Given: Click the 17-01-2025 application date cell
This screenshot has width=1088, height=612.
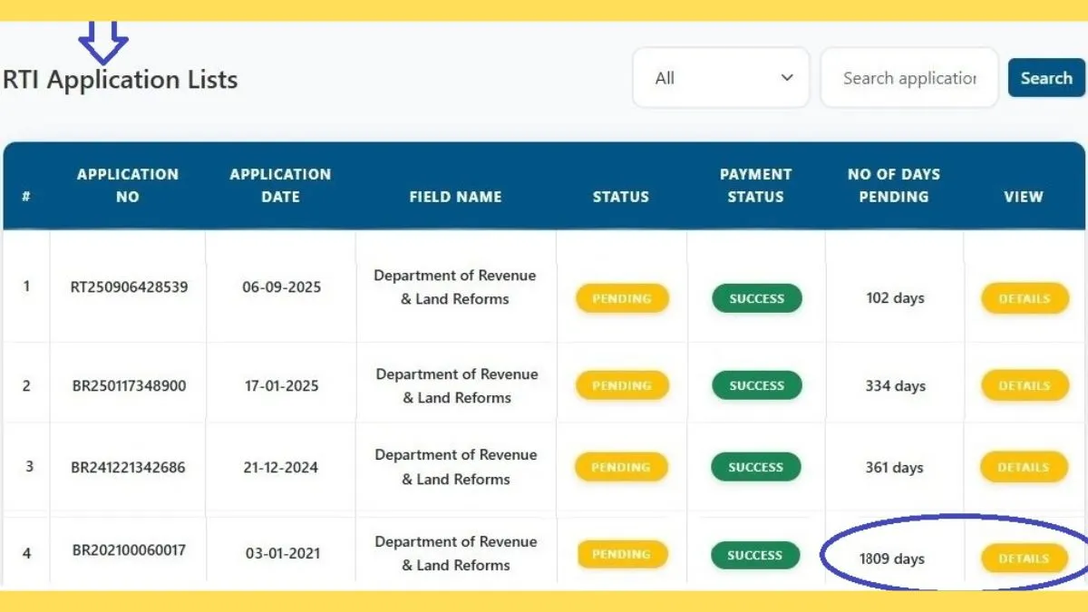Looking at the screenshot, I should coord(280,385).
